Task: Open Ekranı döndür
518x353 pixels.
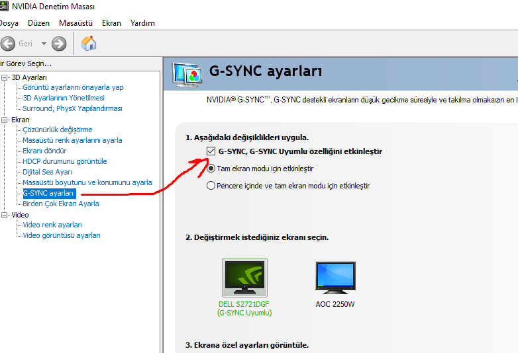Action: pyautogui.click(x=44, y=151)
